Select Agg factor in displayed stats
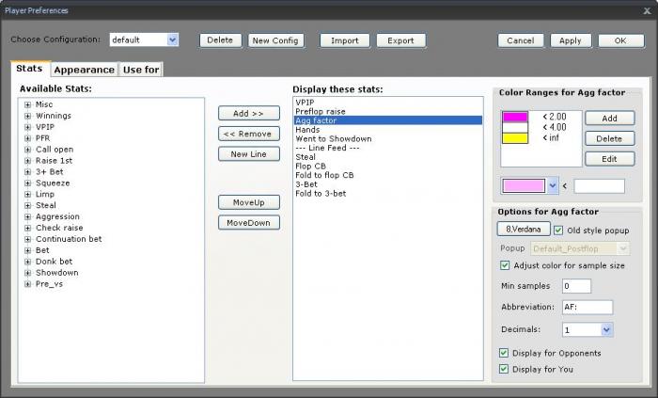 [387, 120]
